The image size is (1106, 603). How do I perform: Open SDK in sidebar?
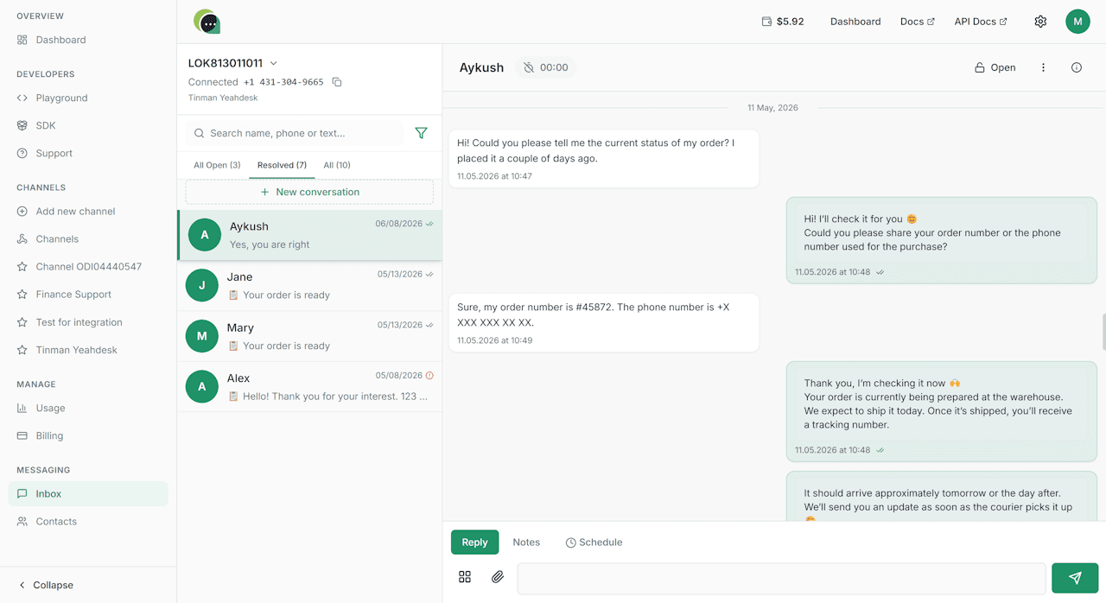click(88, 125)
